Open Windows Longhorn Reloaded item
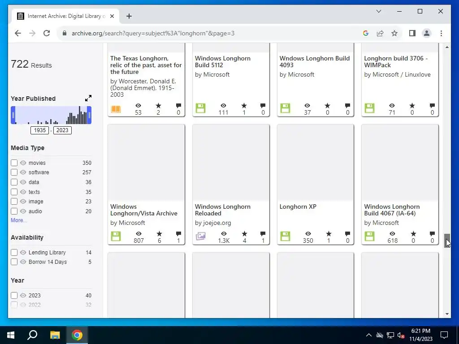The image size is (459, 344). coord(222,210)
